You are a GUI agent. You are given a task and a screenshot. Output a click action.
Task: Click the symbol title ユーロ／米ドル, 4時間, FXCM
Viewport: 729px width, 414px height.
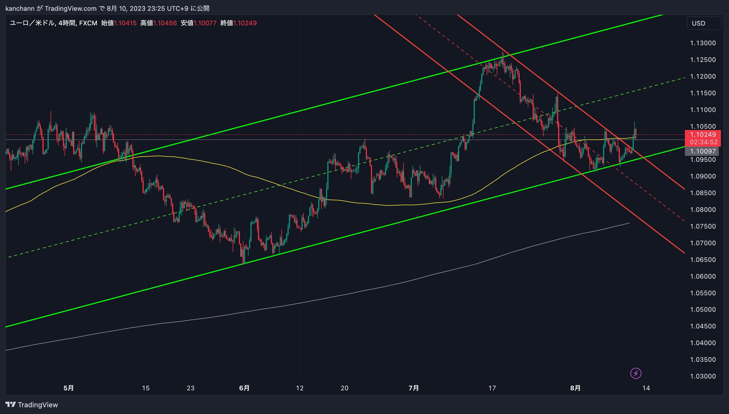(x=54, y=23)
